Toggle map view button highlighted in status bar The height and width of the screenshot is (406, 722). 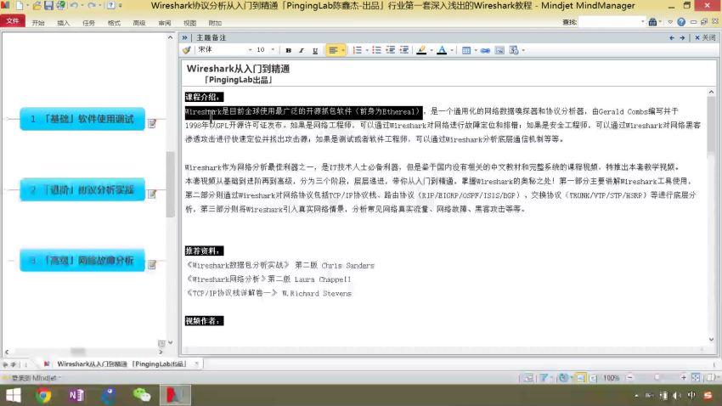(x=581, y=377)
